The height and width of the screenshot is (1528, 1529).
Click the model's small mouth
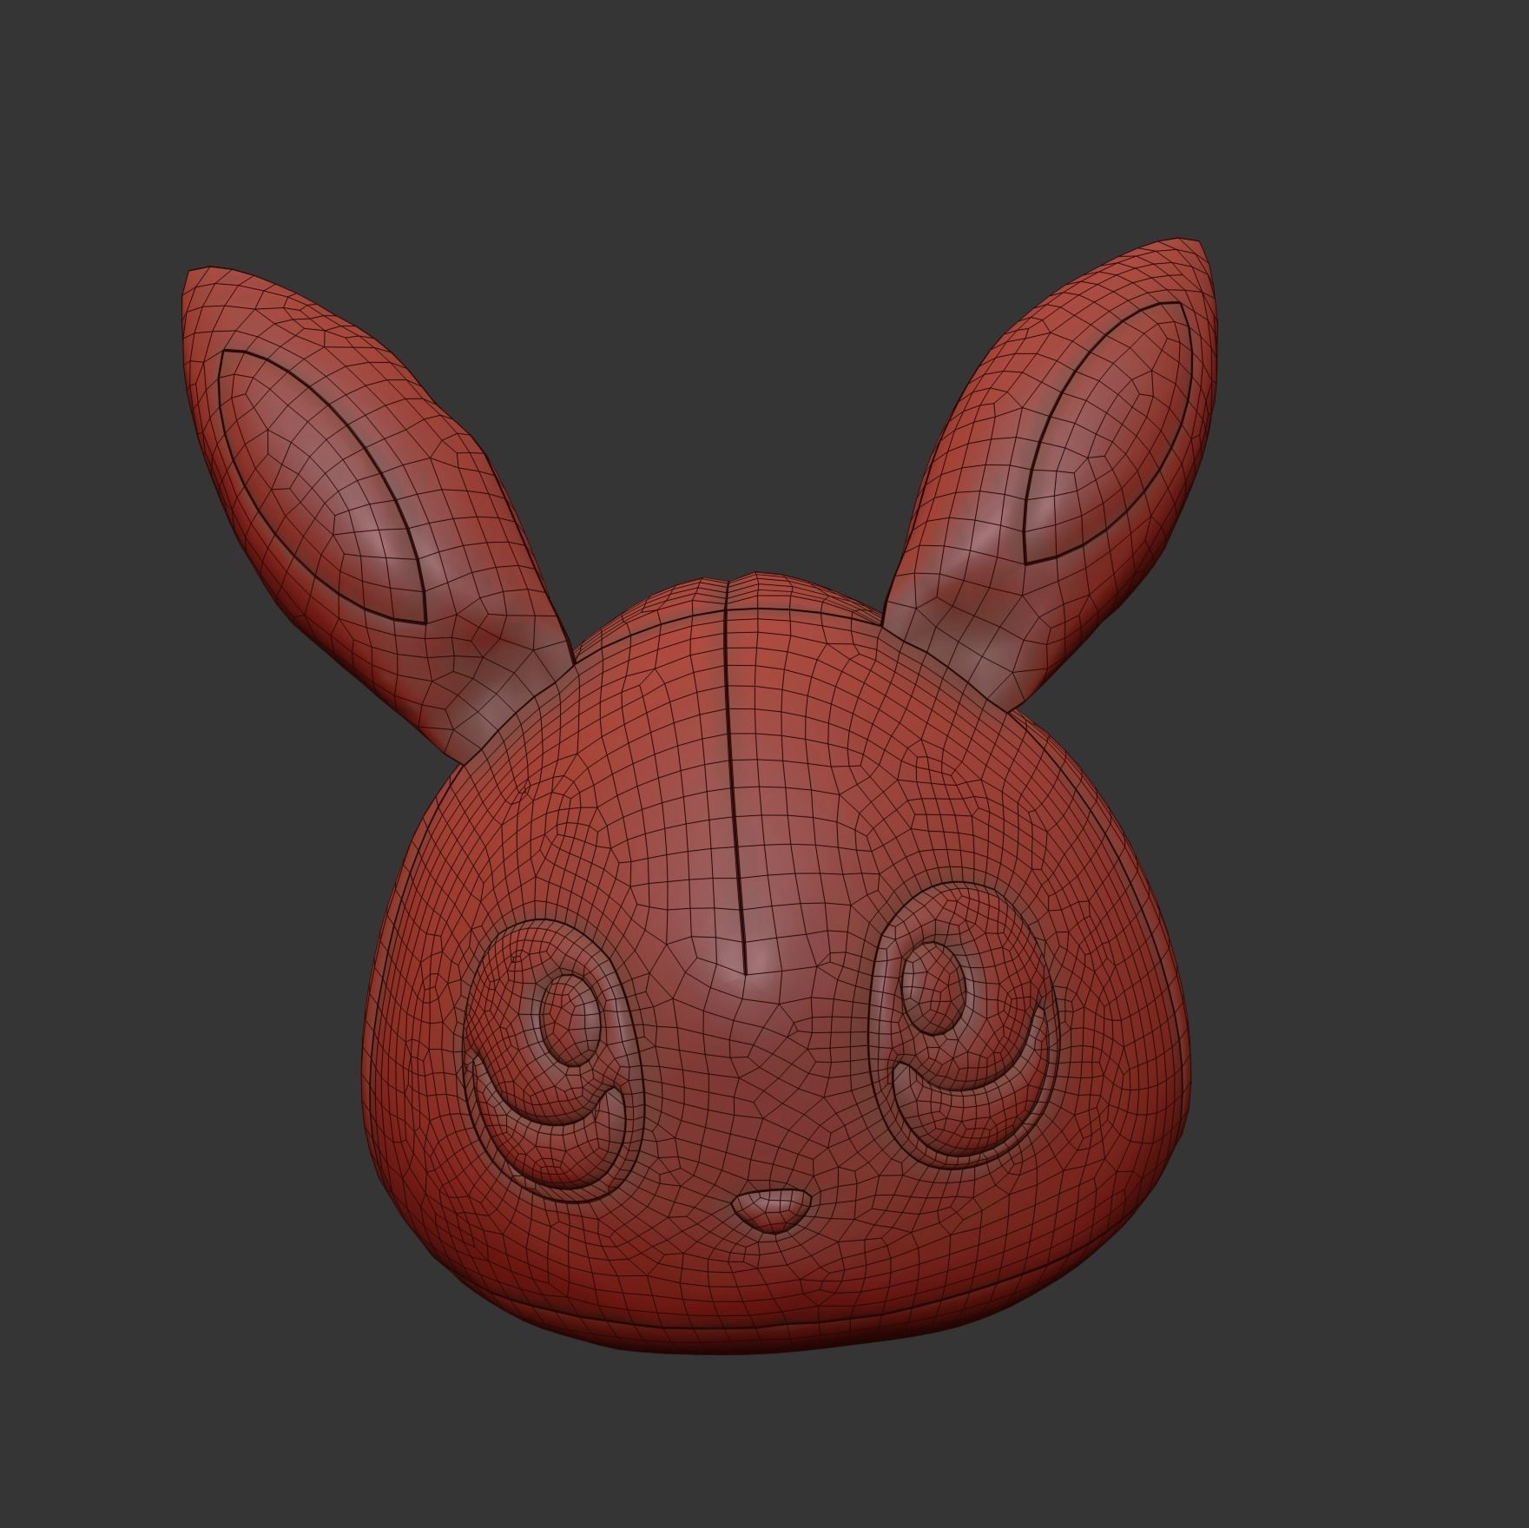pyautogui.click(x=772, y=1209)
